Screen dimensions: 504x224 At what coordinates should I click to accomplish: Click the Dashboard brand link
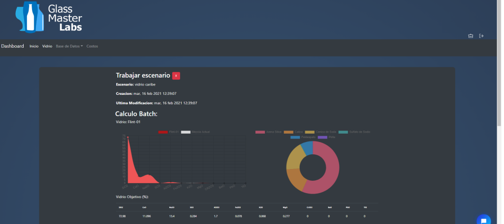point(12,46)
